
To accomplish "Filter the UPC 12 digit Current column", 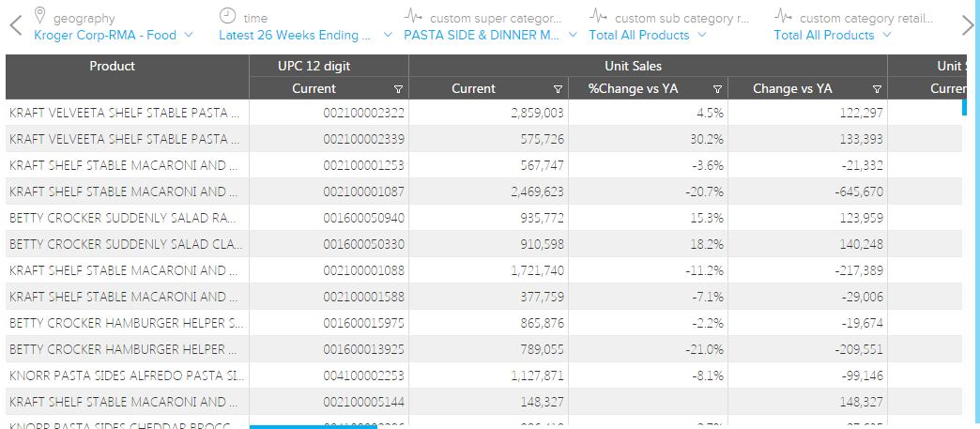I will [x=398, y=89].
